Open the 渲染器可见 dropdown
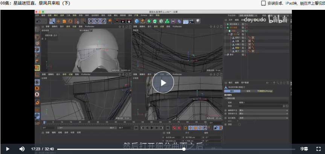The height and width of the screenshot is (154, 325). coord(264,114)
